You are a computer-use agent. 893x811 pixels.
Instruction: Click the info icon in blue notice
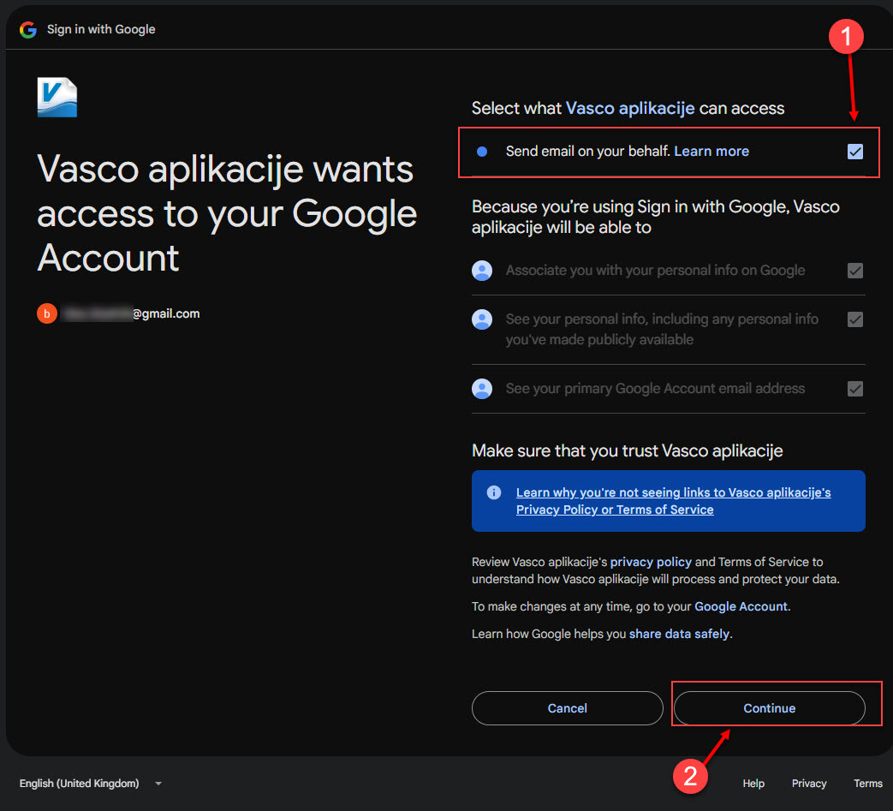(x=494, y=492)
